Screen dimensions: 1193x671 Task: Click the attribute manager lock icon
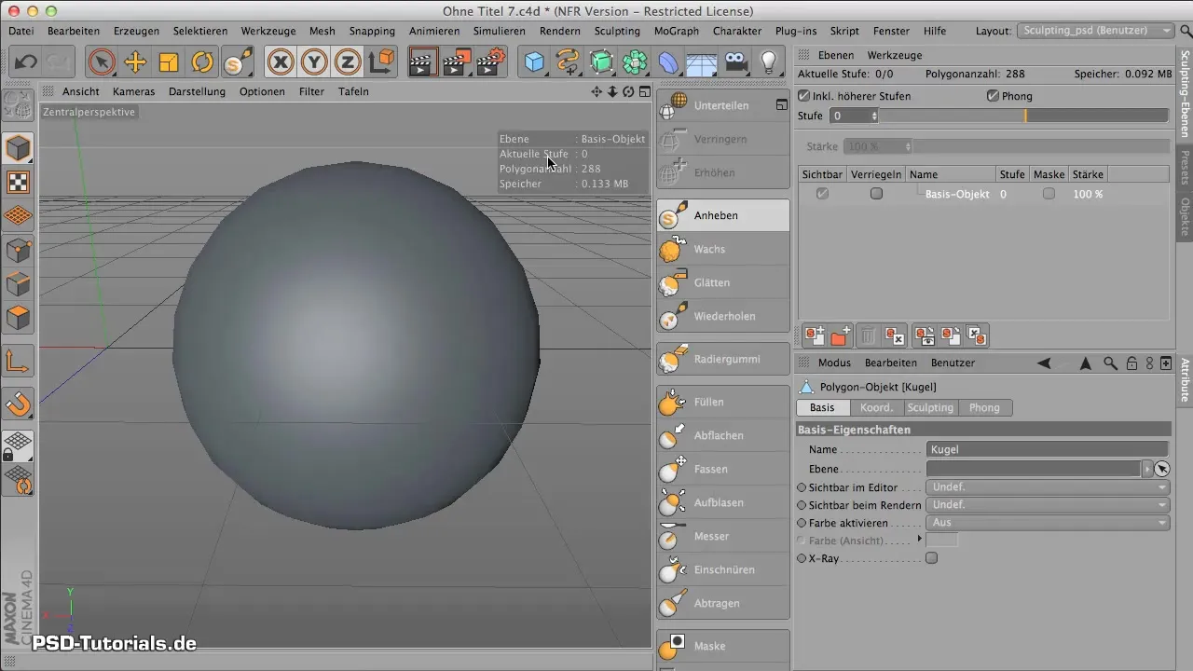pos(1131,363)
